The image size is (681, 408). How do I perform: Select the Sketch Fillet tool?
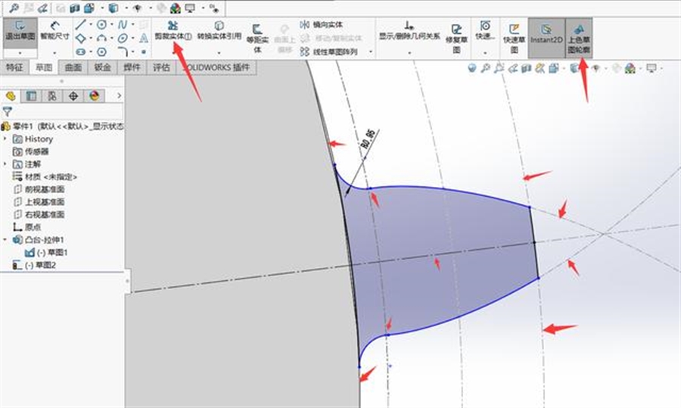pos(123,51)
